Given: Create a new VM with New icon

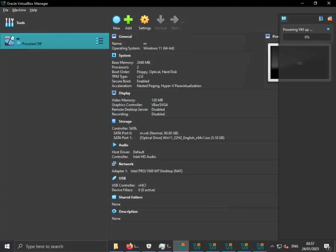Looking at the screenshot, I should [116, 20].
